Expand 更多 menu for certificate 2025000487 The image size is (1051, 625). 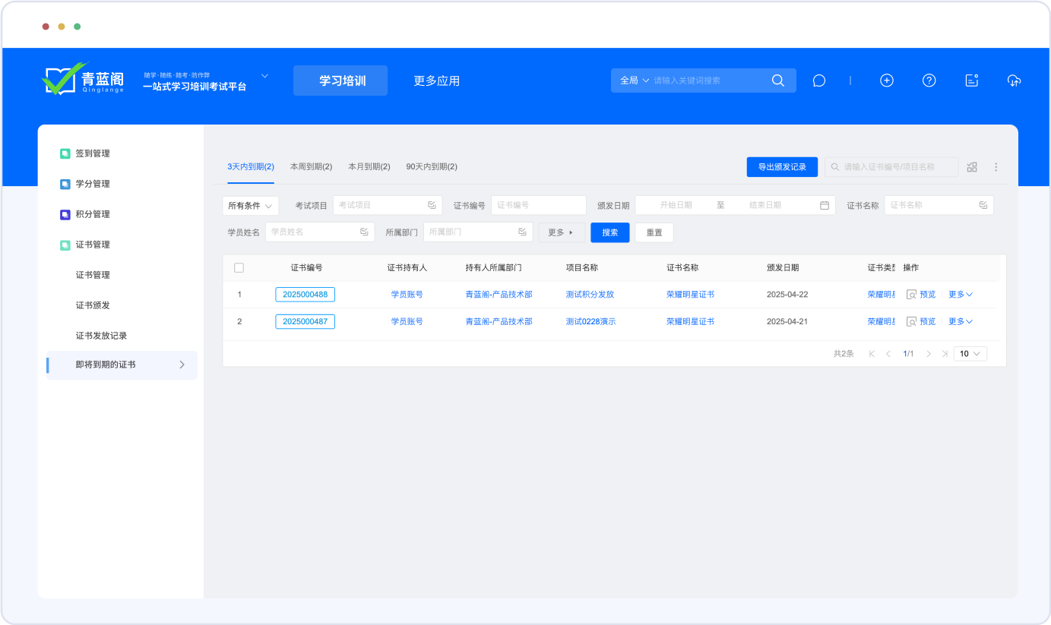click(x=960, y=321)
